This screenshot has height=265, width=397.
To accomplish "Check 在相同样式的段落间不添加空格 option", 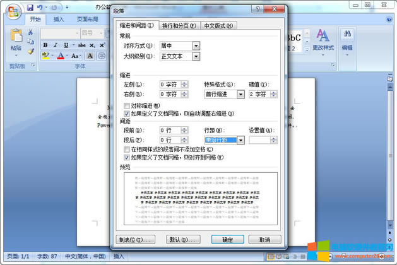I will [127, 149].
